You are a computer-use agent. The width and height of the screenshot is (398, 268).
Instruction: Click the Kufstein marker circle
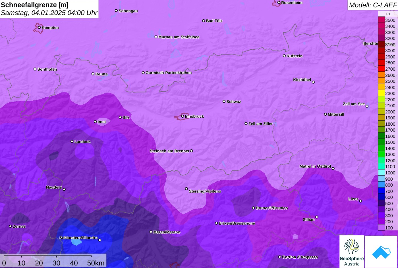pos(284,56)
